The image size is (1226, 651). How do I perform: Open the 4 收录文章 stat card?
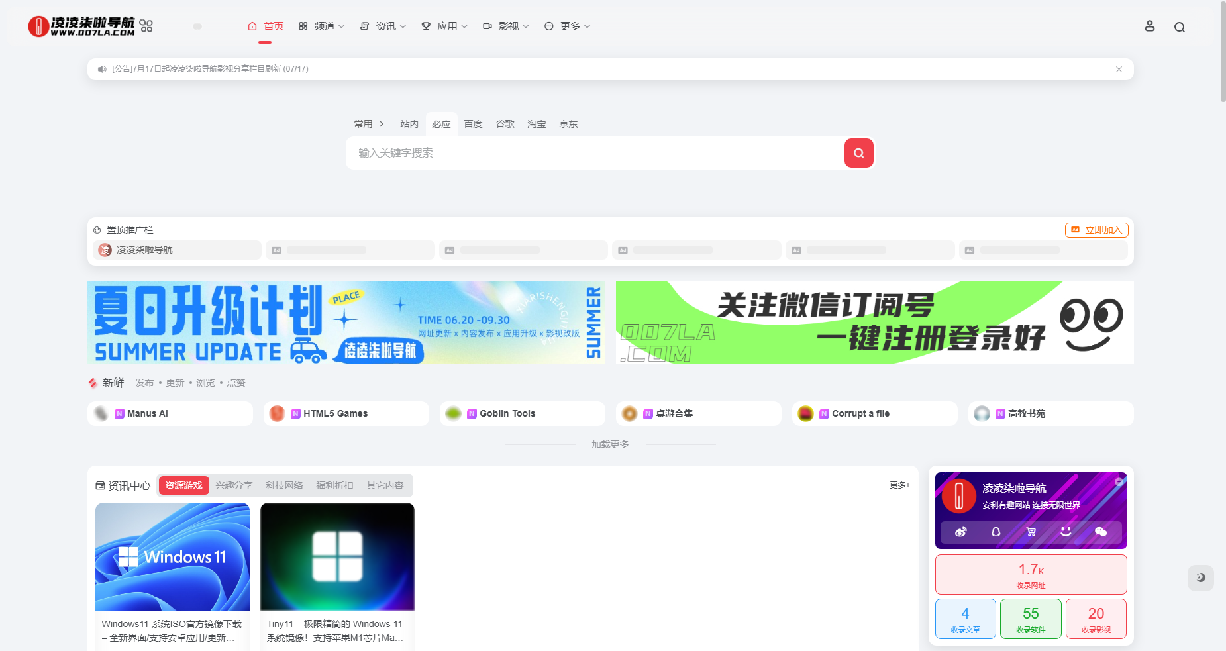coord(965,619)
